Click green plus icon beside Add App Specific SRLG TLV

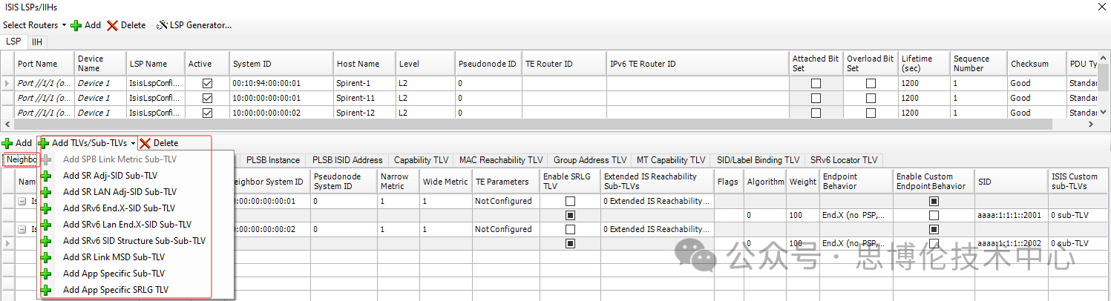click(47, 290)
